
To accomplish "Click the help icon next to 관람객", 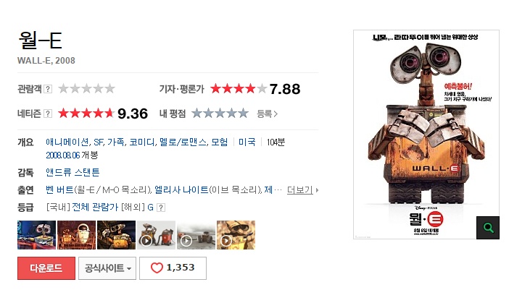I will (x=48, y=89).
